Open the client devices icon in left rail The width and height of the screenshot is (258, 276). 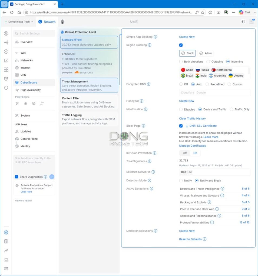[x=6, y=61]
